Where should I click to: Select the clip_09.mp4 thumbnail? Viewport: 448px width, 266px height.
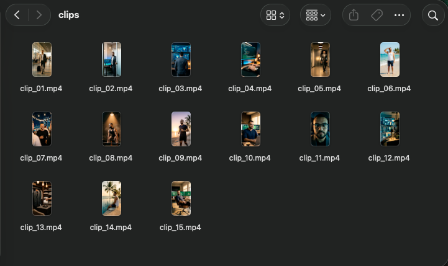pyautogui.click(x=181, y=129)
